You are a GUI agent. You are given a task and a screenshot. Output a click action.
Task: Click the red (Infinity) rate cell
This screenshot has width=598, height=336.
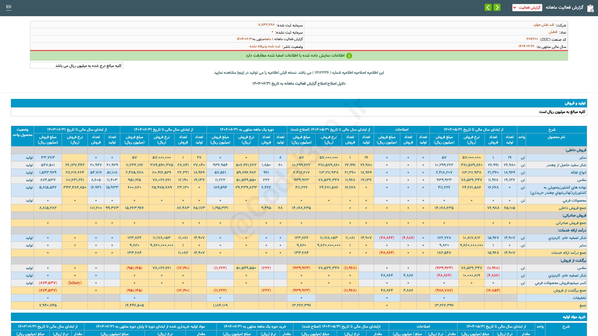[75, 283]
